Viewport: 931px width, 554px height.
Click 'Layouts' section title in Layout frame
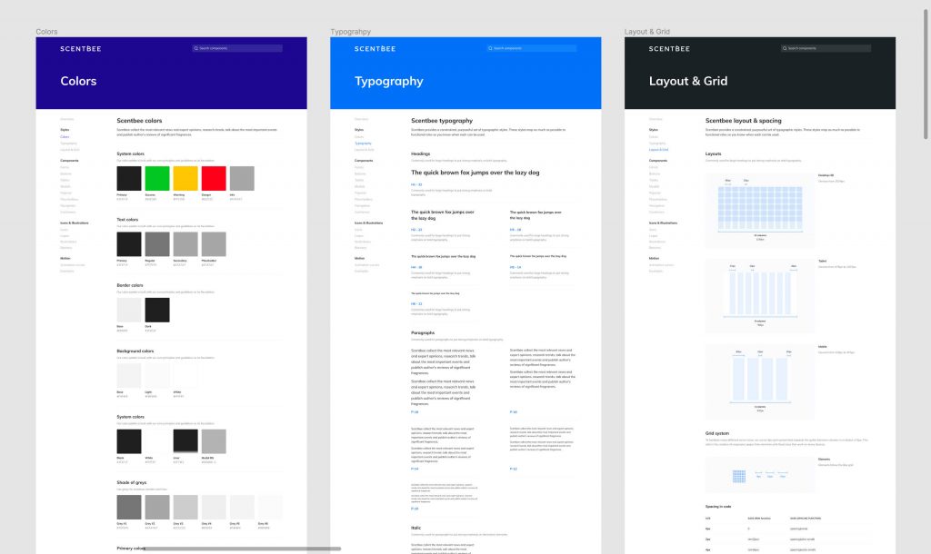713,153
